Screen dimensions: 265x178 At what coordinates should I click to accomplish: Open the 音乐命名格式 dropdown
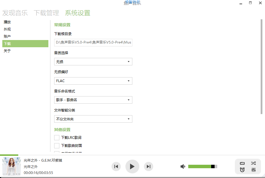pos(93,100)
